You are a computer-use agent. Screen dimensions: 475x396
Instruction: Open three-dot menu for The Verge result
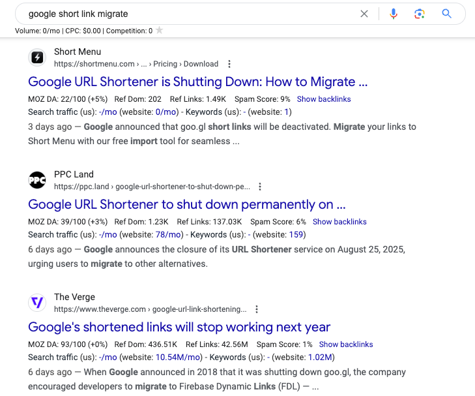click(x=257, y=309)
